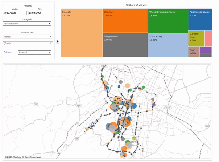
Task: Select the Warner brothers pictures treemap block
Action: pos(168,21)
